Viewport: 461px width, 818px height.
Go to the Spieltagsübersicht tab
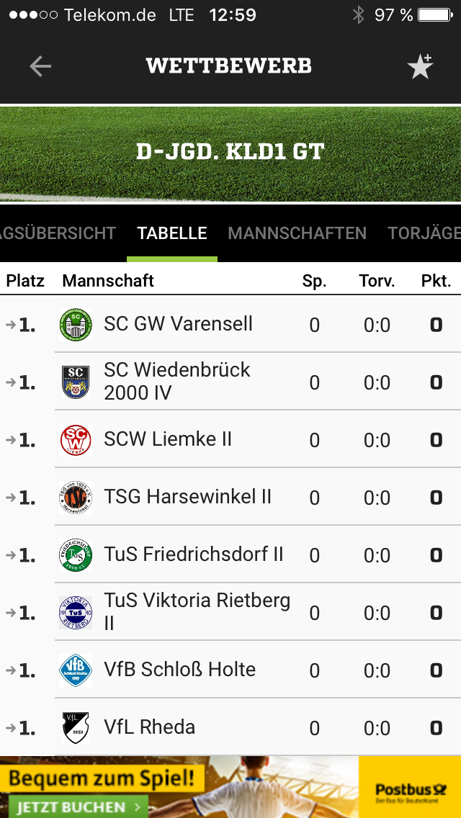click(x=58, y=233)
